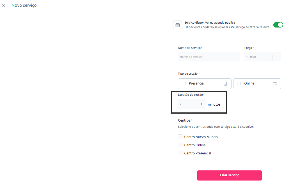Image resolution: width=300 pixels, height=194 pixels.
Task: Close the Novo serviço dialog
Action: click(x=3, y=6)
